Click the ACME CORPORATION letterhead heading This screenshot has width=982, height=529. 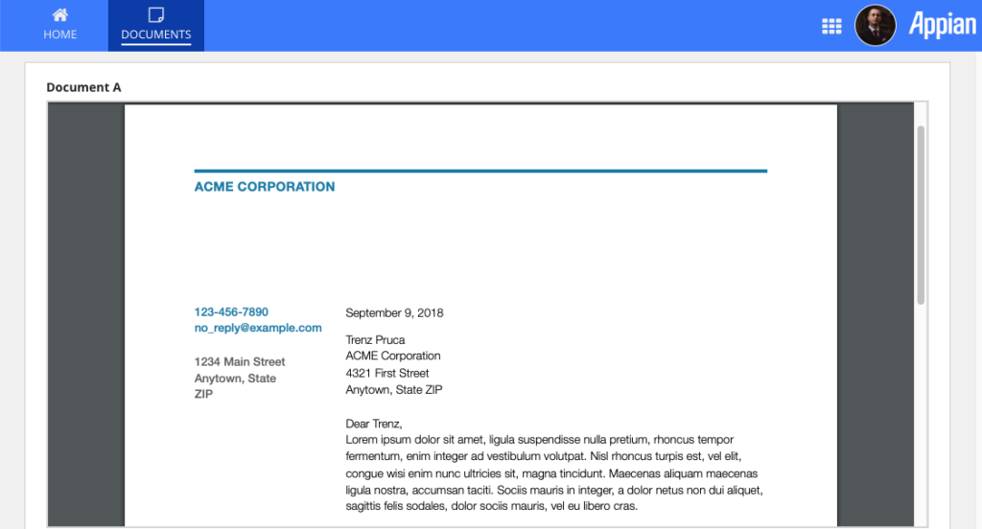(265, 187)
